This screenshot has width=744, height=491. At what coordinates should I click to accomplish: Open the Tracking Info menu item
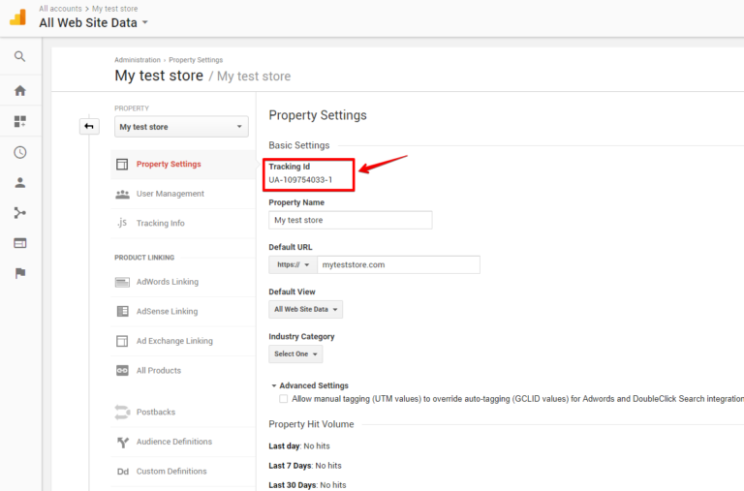(x=183, y=223)
